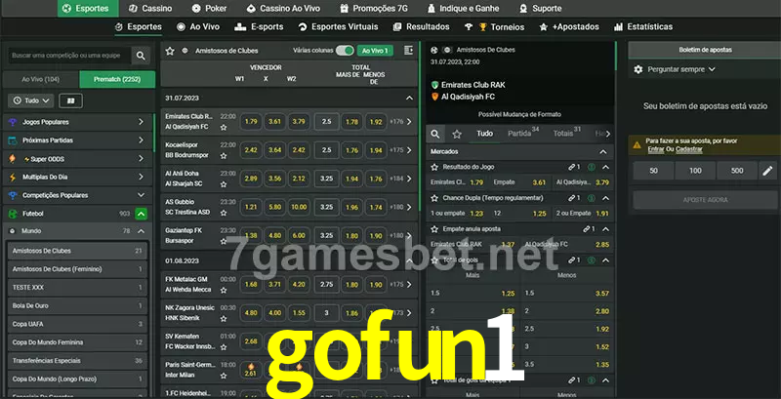Click the Entrar login link

[655, 149]
